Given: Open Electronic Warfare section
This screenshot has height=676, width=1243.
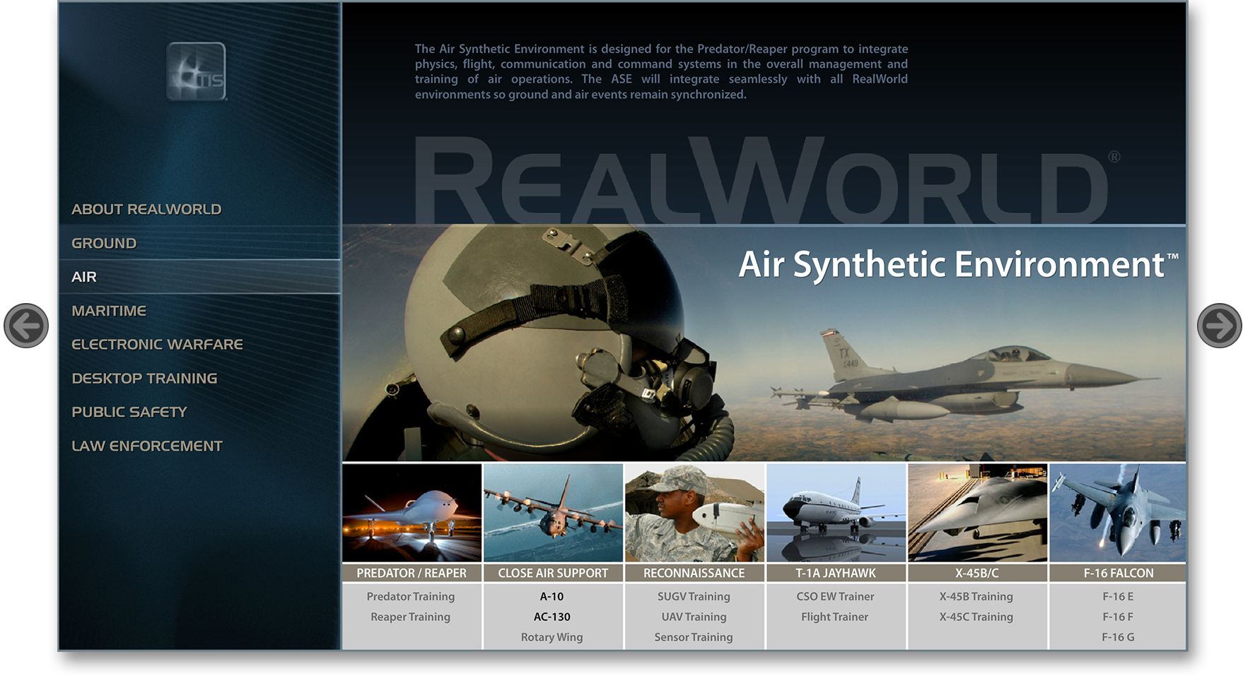Looking at the screenshot, I should (157, 345).
